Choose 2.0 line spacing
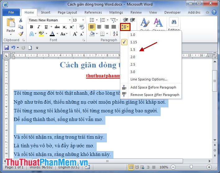 (x=151, y=57)
